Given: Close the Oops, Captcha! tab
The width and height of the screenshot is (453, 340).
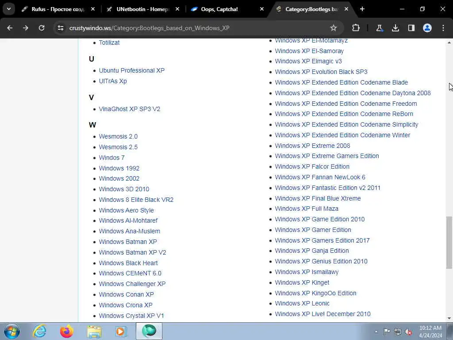Looking at the screenshot, I should click(262, 9).
